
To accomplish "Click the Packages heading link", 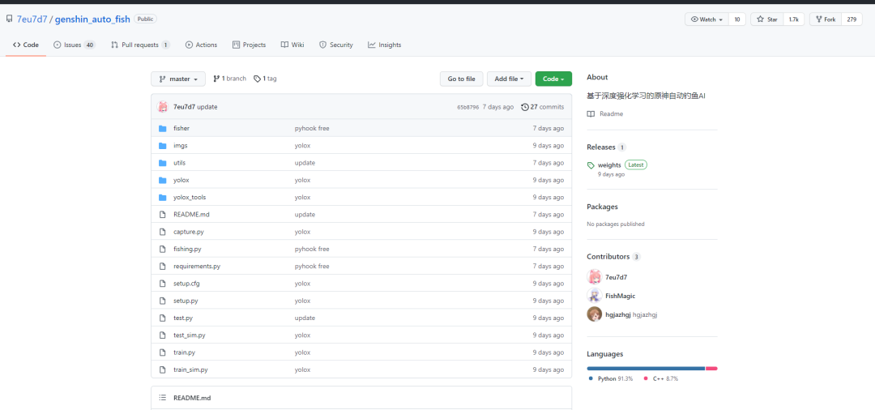I will [x=602, y=207].
